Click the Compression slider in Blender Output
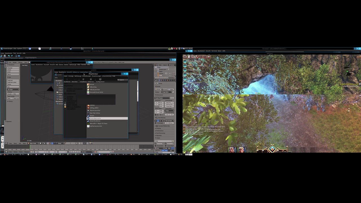Image resolution: width=361 pixels, height=203 pixels. [165, 153]
